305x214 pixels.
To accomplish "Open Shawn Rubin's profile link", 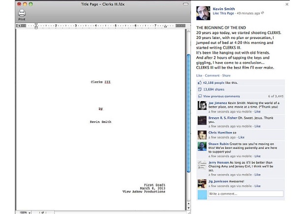I will coord(218,144).
